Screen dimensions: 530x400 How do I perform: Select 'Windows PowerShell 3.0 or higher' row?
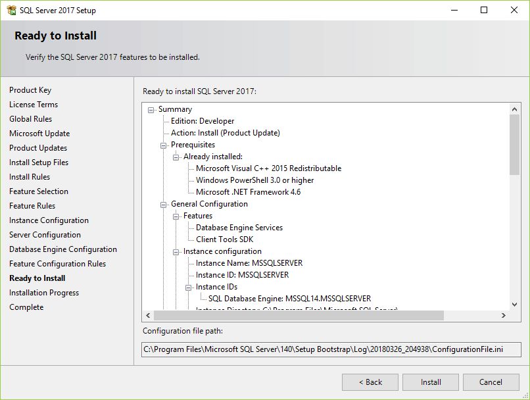tap(255, 180)
